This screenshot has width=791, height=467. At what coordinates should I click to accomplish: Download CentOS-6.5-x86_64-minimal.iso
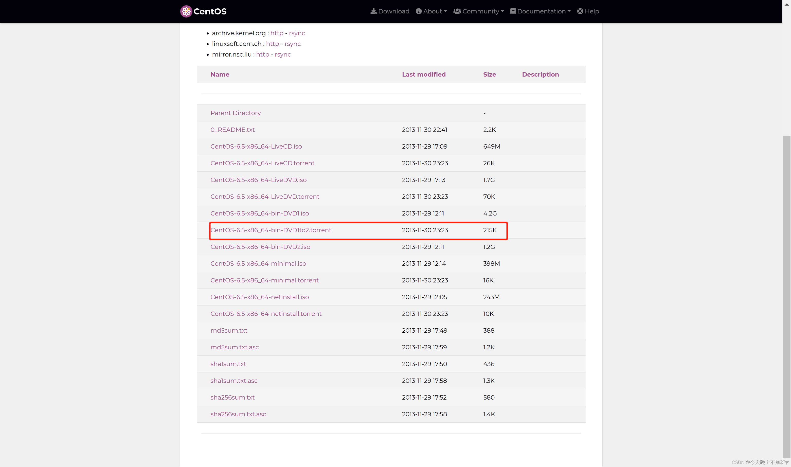click(258, 264)
